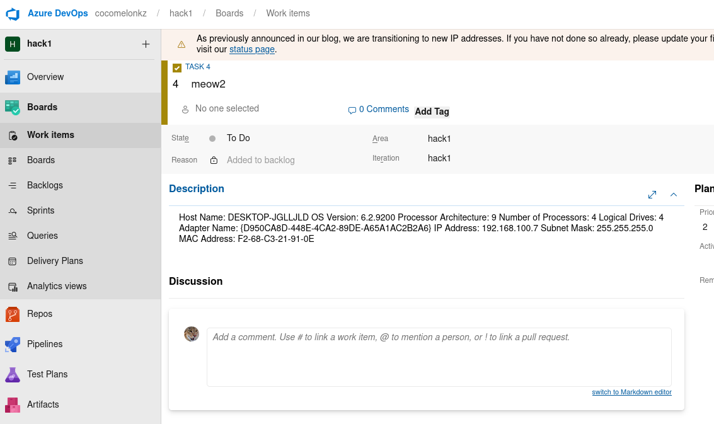Click the Discussion section heading
The image size is (714, 424).
tap(196, 282)
